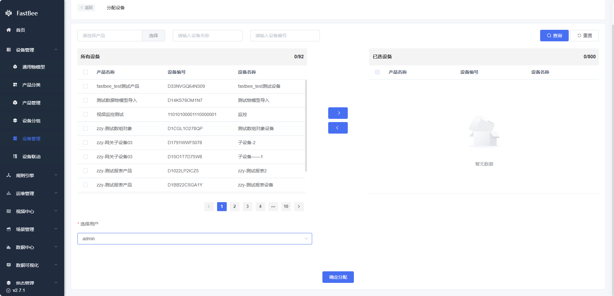Click the 设备联动 sidebar icon
The height and width of the screenshot is (296, 614).
pyautogui.click(x=15, y=157)
